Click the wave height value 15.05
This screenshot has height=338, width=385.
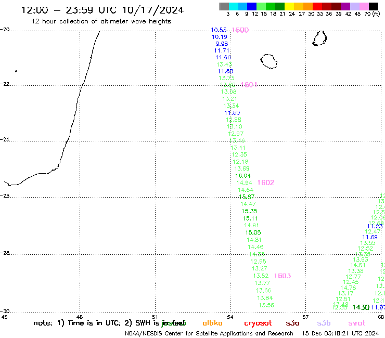coord(253,232)
